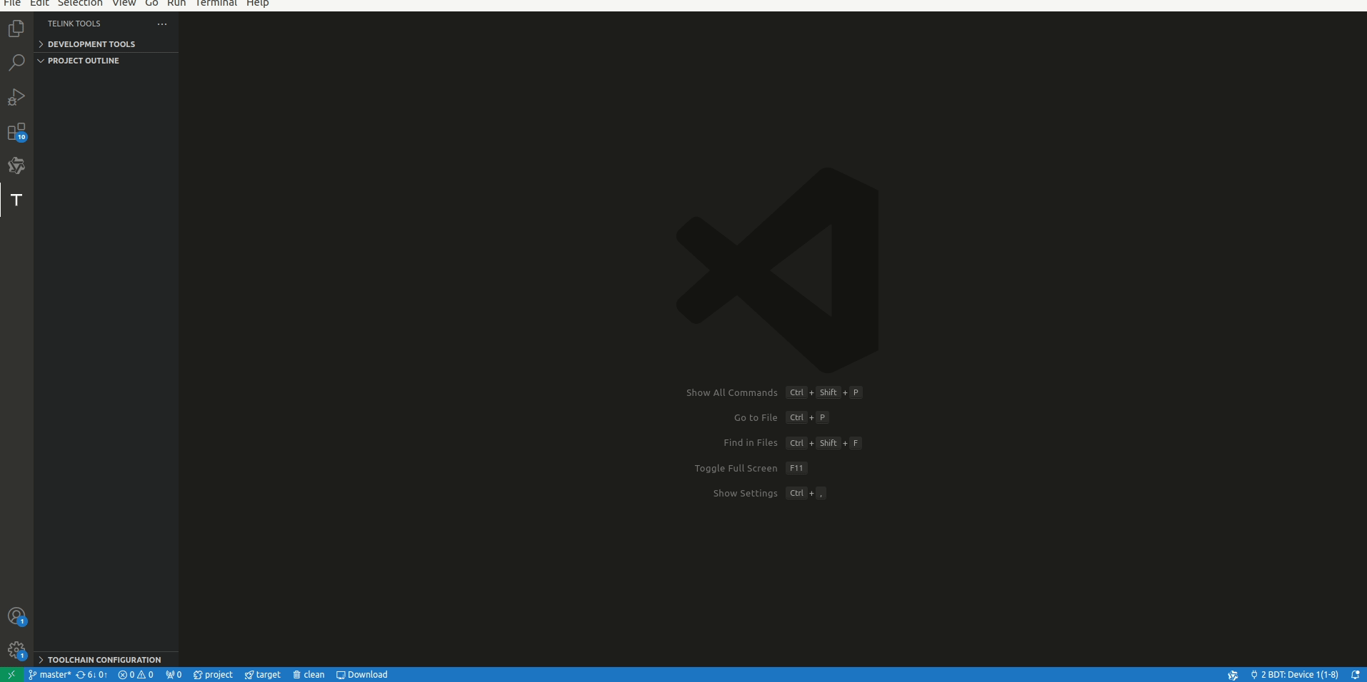
Task: Open the Accounts icon in activity bar
Action: click(x=16, y=616)
